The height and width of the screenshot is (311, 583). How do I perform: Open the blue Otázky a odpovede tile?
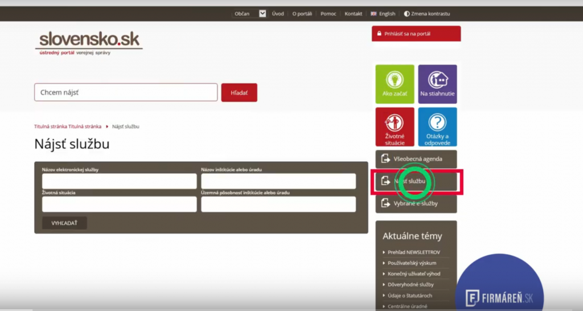click(438, 127)
